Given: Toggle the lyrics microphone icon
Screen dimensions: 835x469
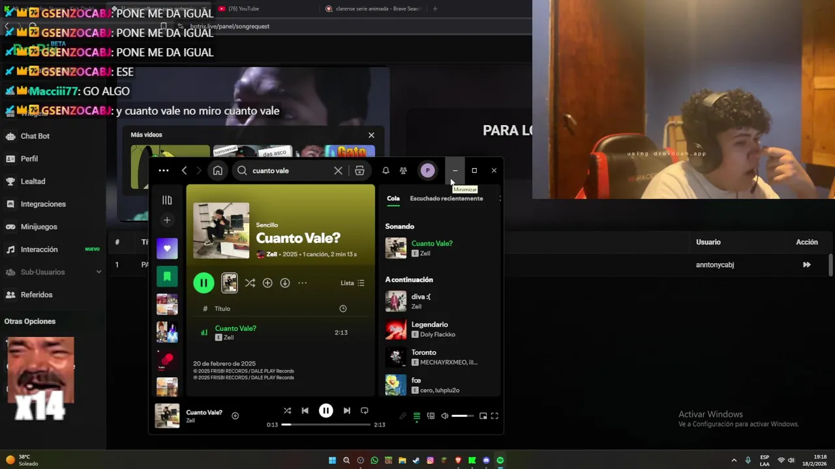Looking at the screenshot, I should click(402, 416).
